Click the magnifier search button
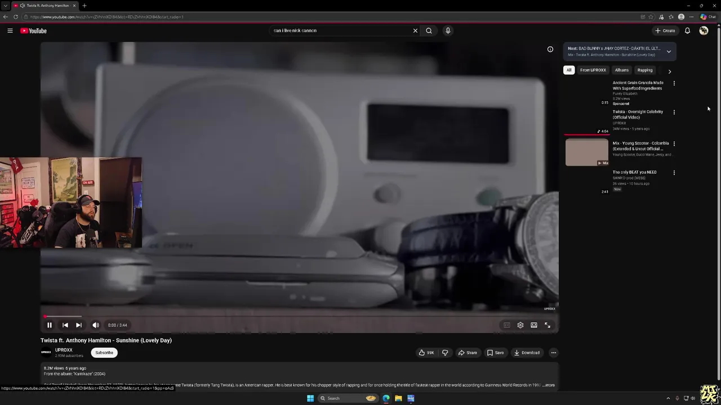The image size is (721, 405). tap(429, 31)
